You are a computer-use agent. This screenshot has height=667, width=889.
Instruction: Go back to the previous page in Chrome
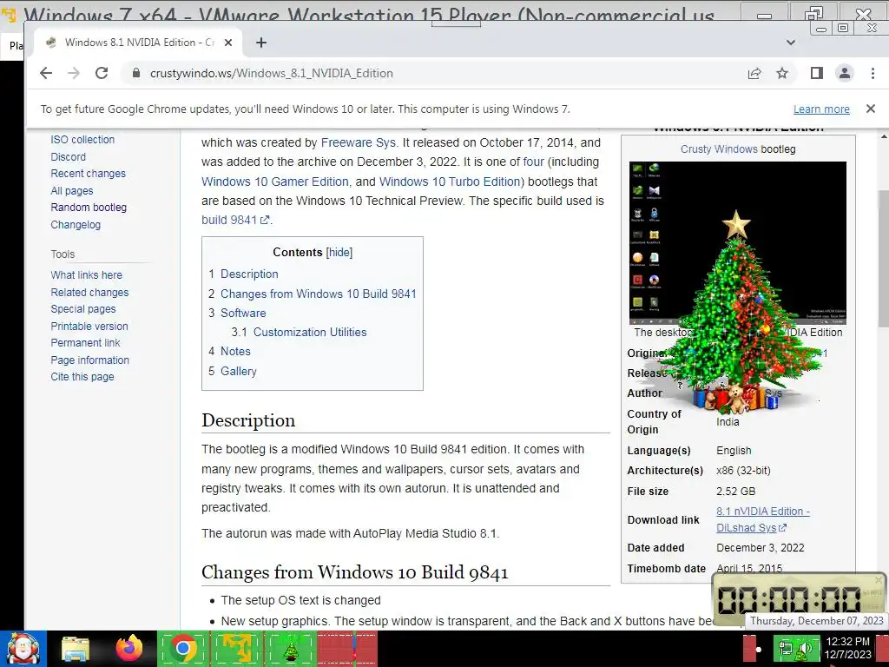click(x=46, y=73)
